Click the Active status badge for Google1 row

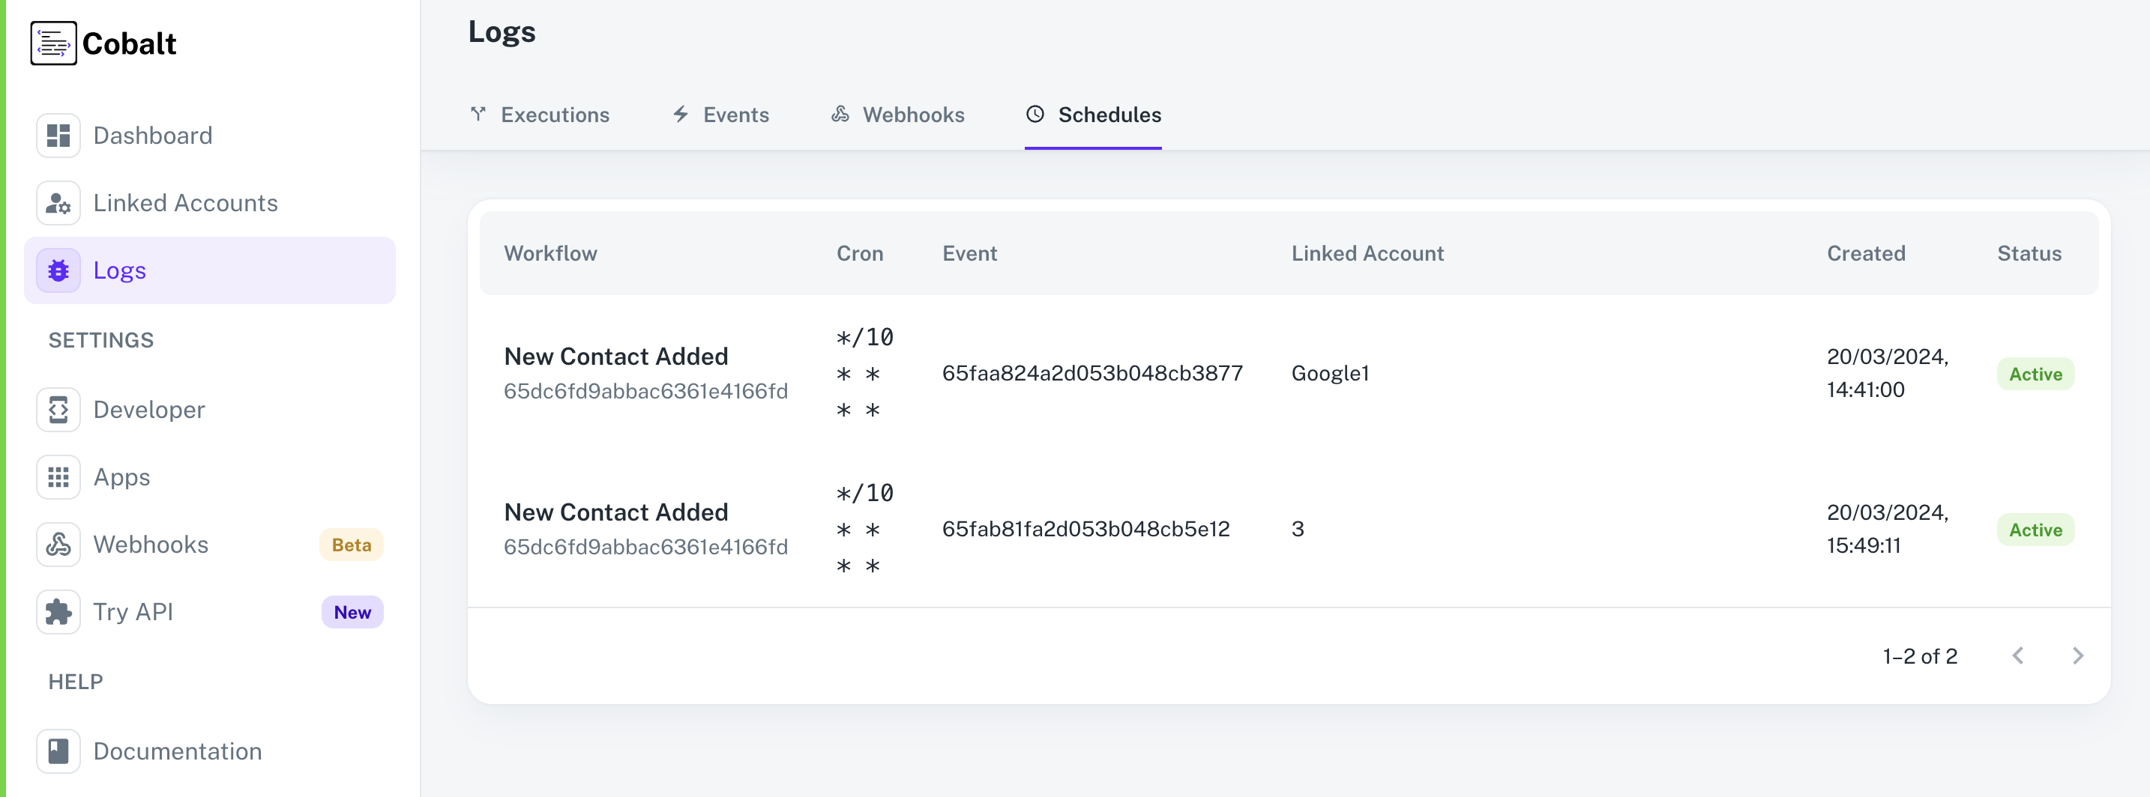pos(2035,374)
